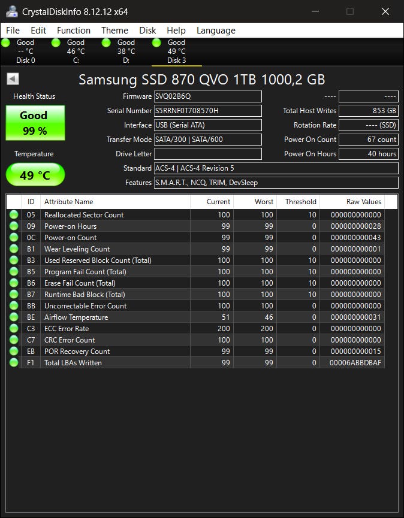Image resolution: width=404 pixels, height=518 pixels.
Task: Click green status dot for Disk 0
Action: coord(6,43)
